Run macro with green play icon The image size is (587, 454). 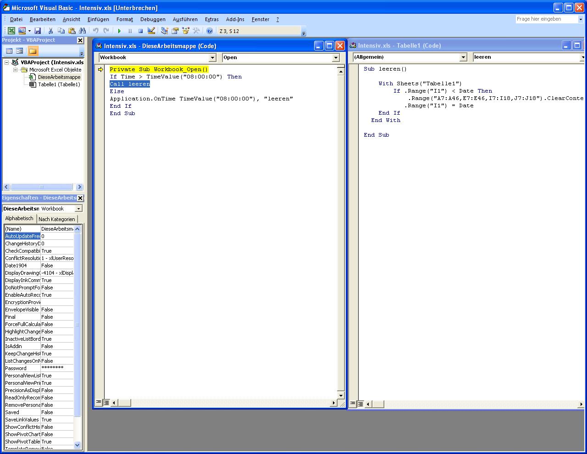point(119,31)
